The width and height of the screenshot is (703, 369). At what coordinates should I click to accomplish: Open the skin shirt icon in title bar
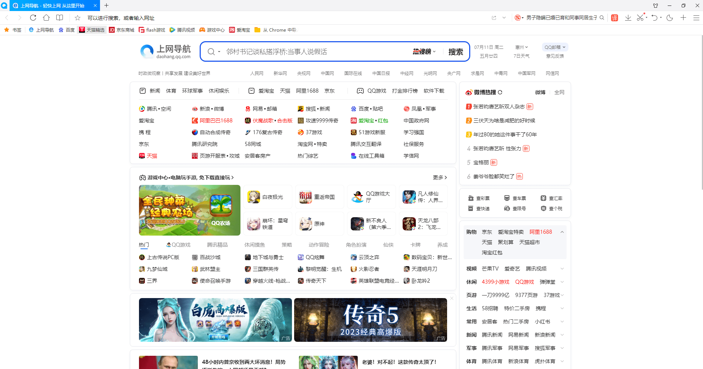[x=655, y=6]
